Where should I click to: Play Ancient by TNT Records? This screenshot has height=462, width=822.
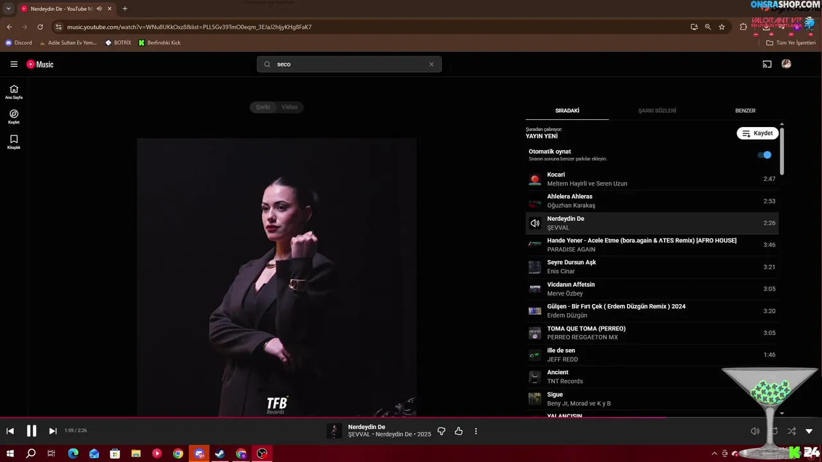[x=652, y=377]
